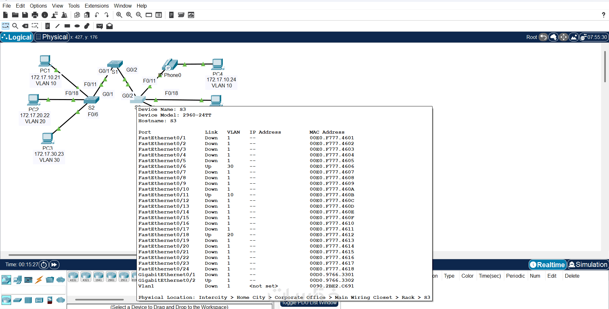609x309 pixels.
Task: Open the environment time 07:55:30 button
Action: (x=594, y=37)
